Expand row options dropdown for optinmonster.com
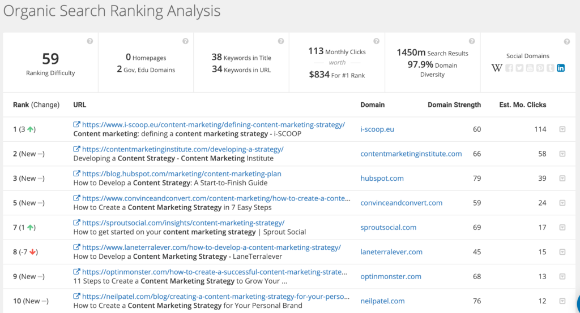 (562, 276)
